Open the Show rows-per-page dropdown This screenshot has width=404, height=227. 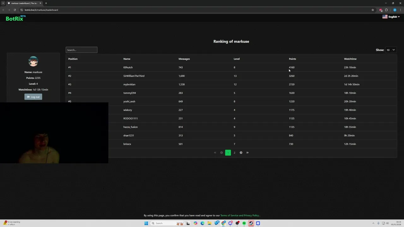click(391, 50)
